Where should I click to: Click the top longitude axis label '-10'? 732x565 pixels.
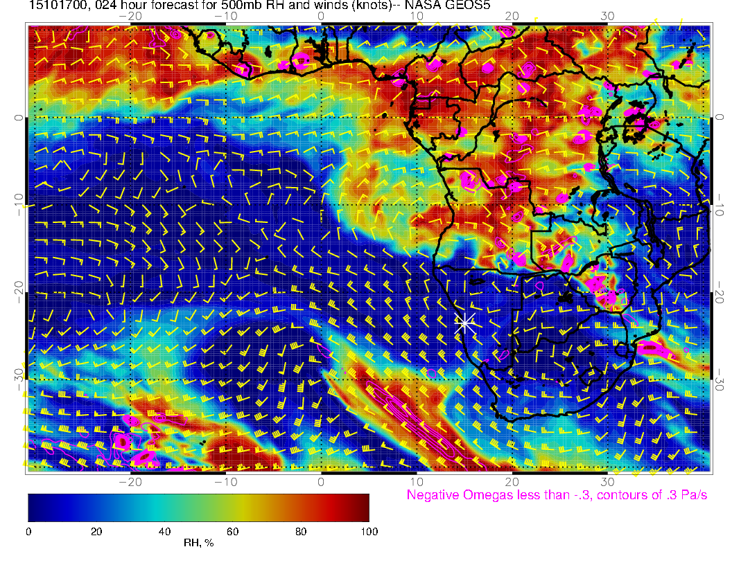click(225, 16)
